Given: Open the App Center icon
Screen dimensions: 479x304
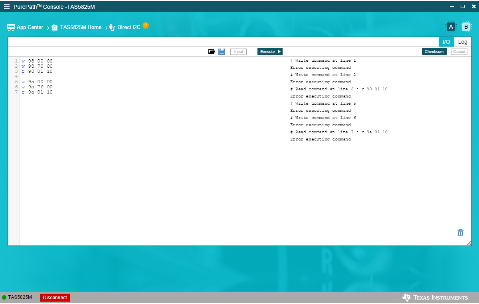Looking at the screenshot, I should click(11, 27).
